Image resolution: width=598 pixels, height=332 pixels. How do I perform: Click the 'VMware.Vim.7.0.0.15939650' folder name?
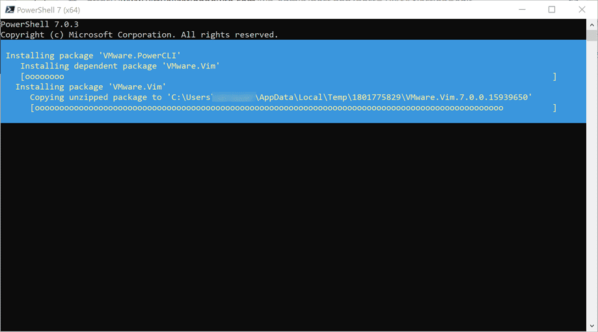pyautogui.click(x=469, y=97)
